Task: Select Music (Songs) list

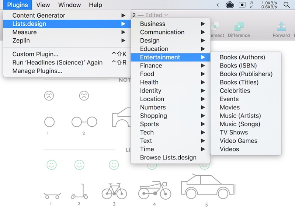Action: pos(246,124)
